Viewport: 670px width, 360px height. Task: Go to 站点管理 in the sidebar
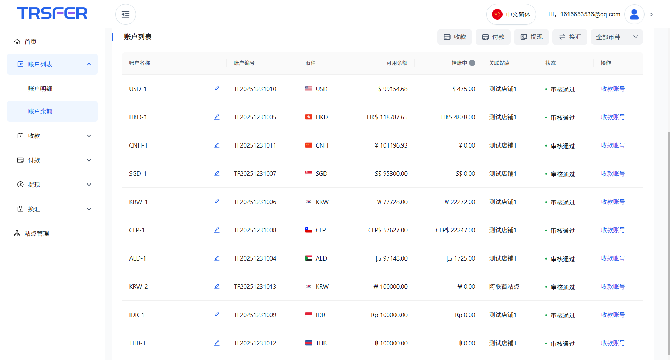[37, 233]
